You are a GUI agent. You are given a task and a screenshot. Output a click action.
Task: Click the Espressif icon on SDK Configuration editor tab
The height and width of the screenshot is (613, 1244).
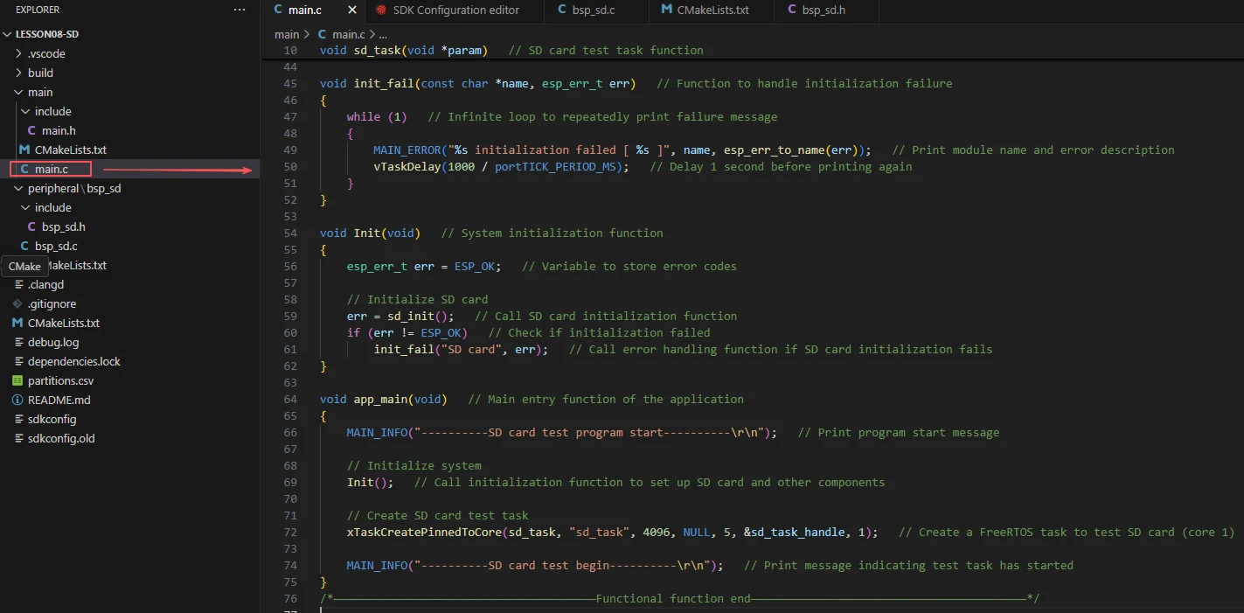click(x=380, y=10)
